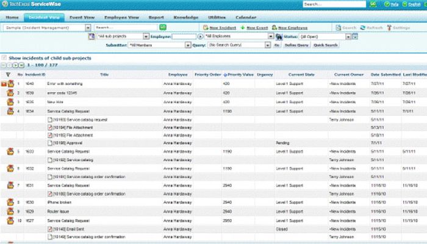
Task: Click in the Employee text field
Action: click(x=184, y=37)
